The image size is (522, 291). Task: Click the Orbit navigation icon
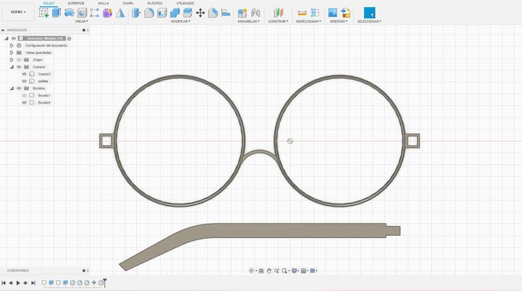252,271
